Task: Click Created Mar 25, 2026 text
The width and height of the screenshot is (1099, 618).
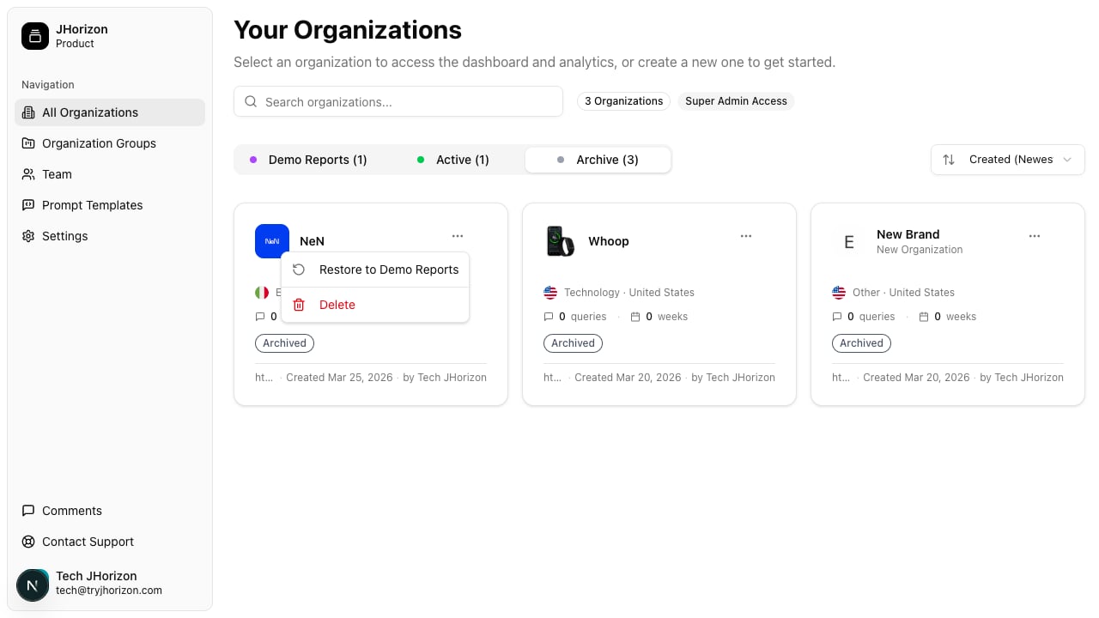Action: click(x=339, y=378)
